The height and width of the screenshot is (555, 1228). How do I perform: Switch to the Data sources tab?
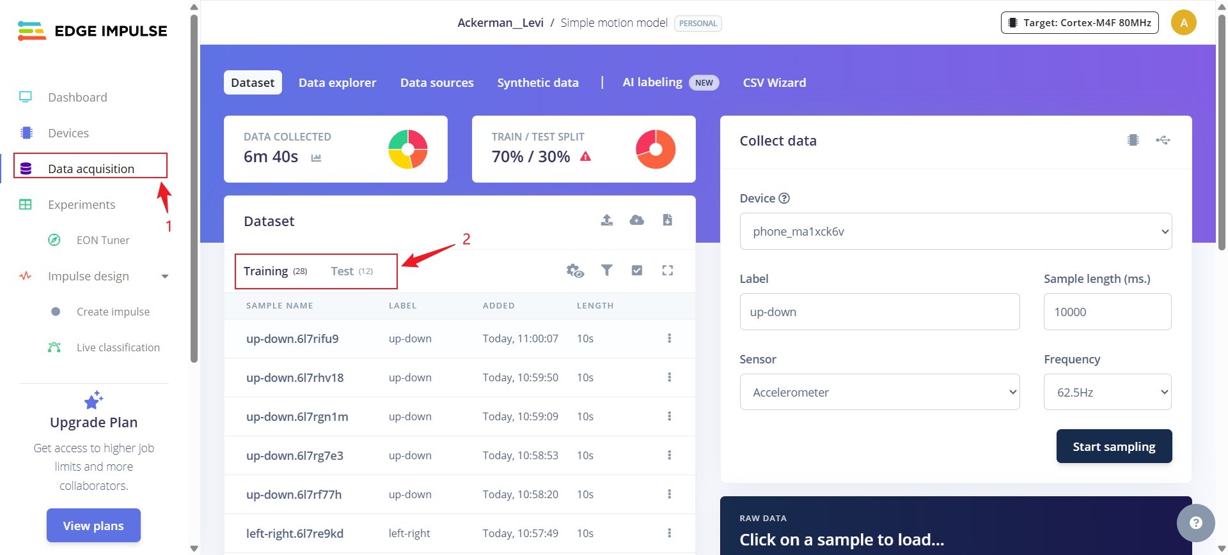[x=437, y=82]
